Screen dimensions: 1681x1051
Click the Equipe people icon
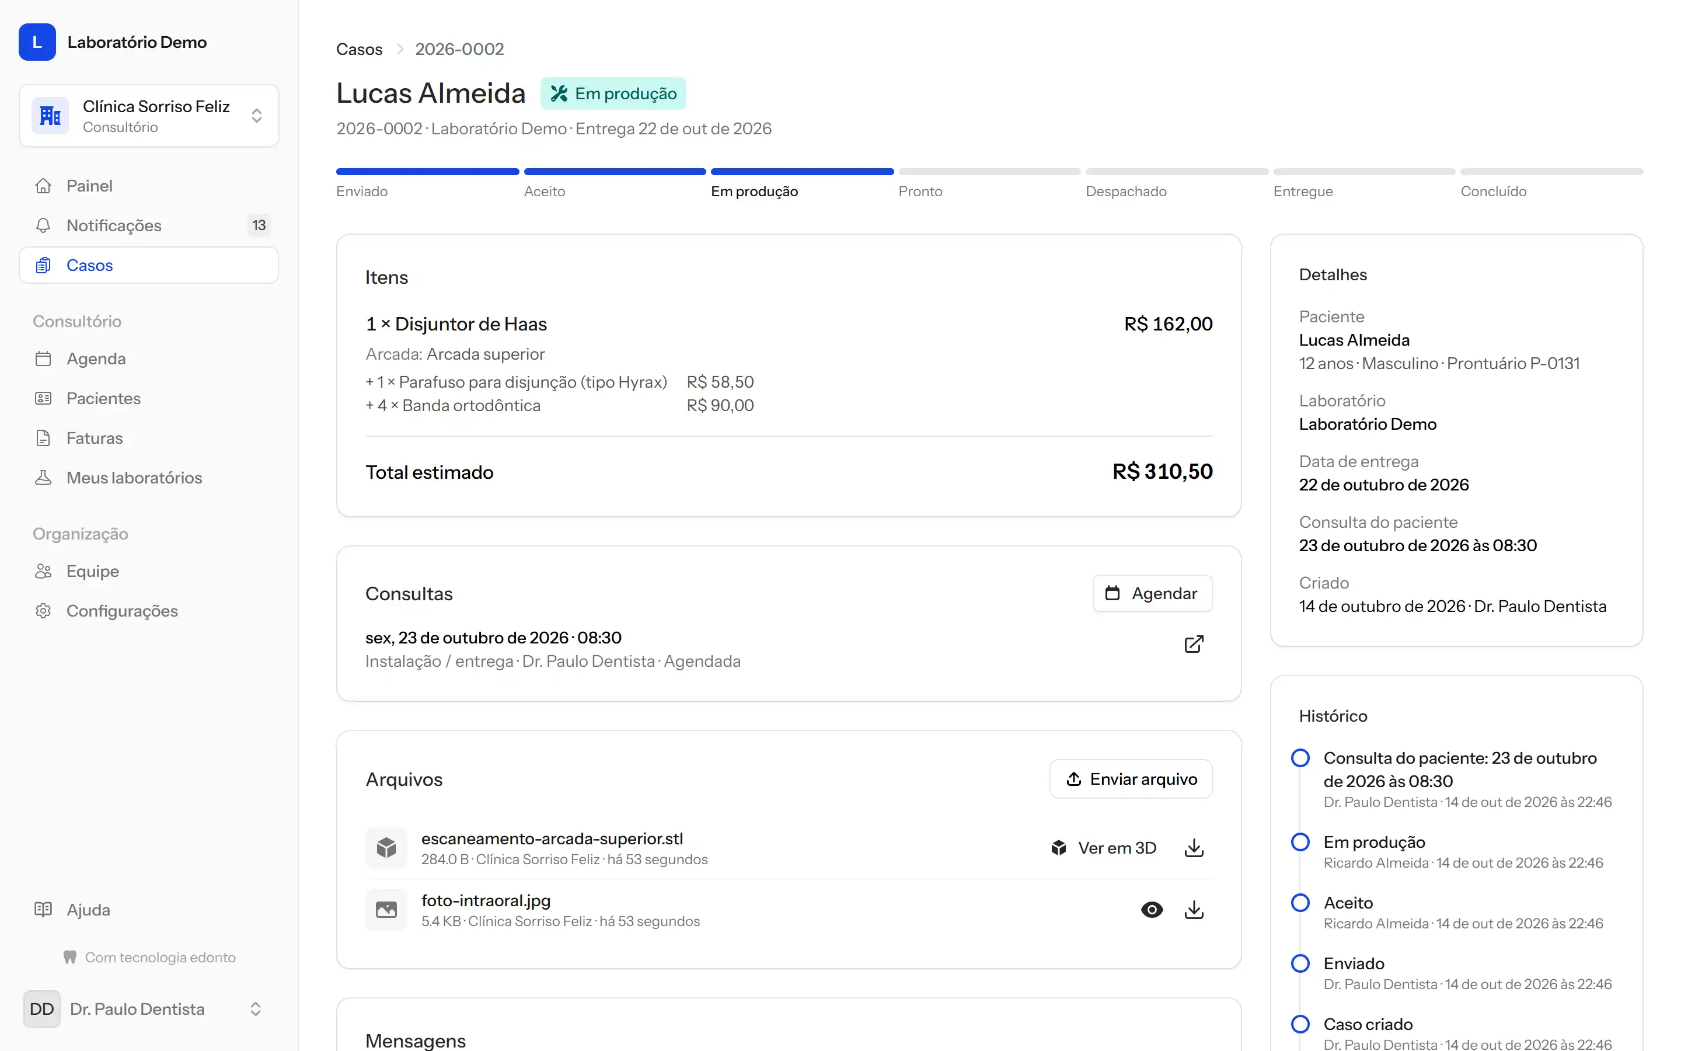coord(43,572)
